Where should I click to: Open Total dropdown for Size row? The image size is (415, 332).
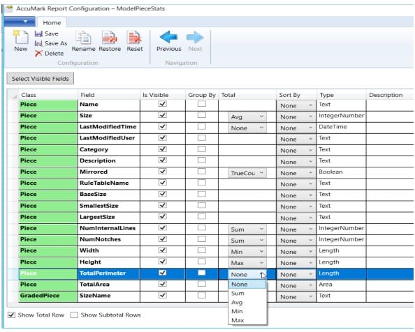[247, 116]
